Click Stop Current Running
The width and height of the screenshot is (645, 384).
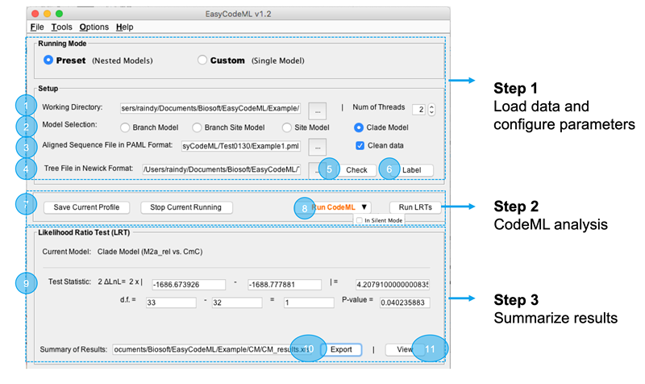pos(186,207)
